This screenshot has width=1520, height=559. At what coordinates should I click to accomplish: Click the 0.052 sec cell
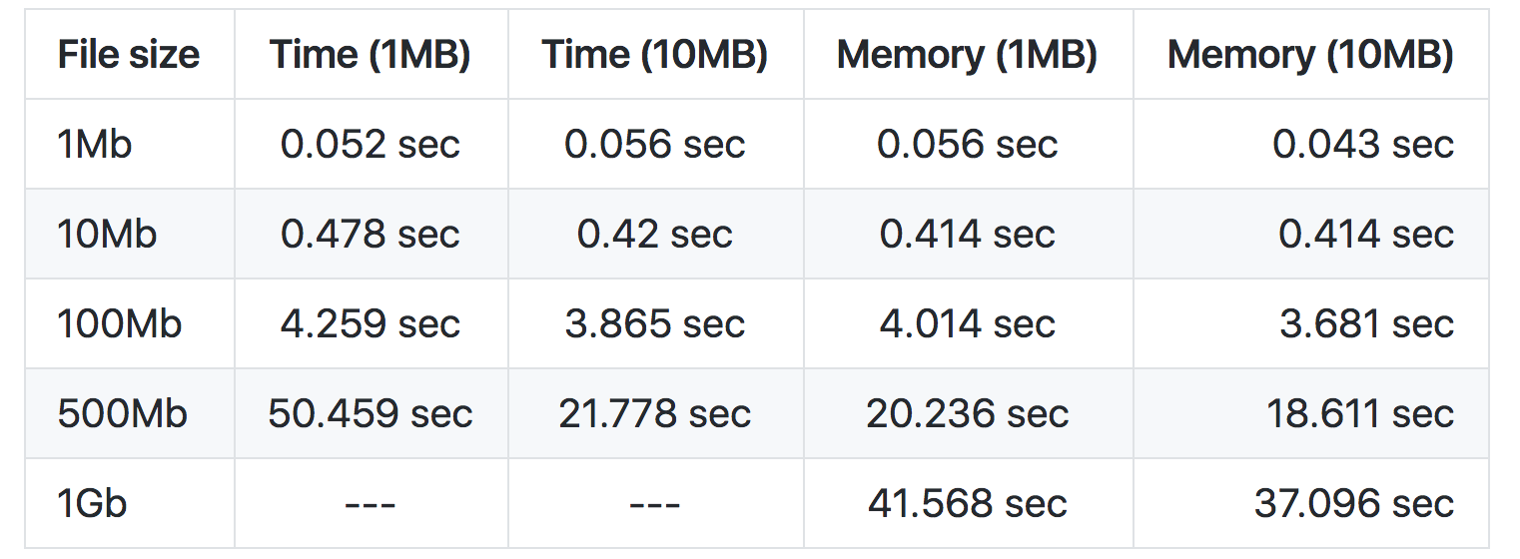coord(371,145)
